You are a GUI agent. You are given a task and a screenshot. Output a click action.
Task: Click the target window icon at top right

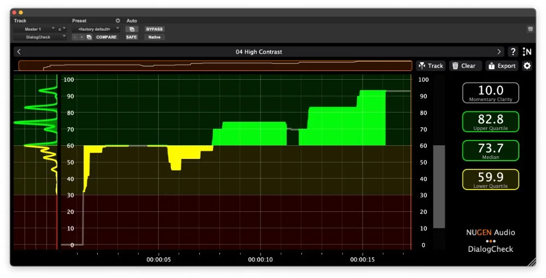[x=530, y=29]
